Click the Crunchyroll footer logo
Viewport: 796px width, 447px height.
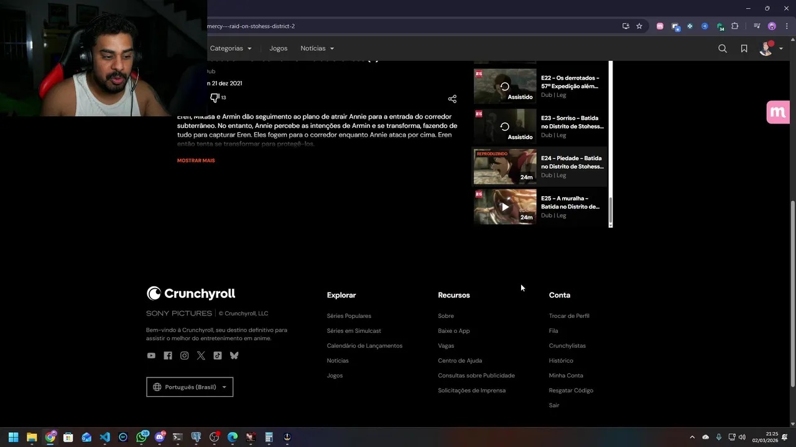(x=191, y=293)
